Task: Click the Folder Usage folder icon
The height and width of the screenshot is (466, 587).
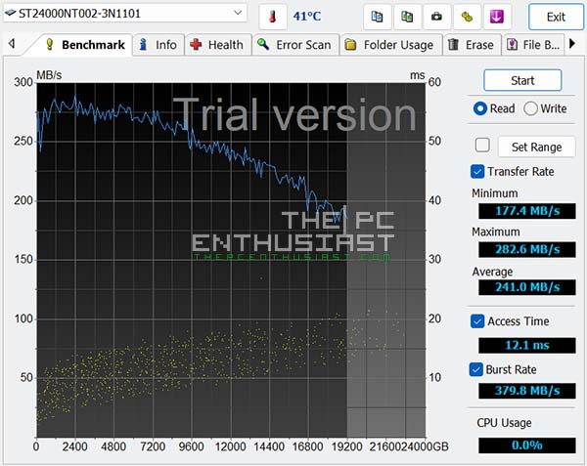Action: pos(350,45)
